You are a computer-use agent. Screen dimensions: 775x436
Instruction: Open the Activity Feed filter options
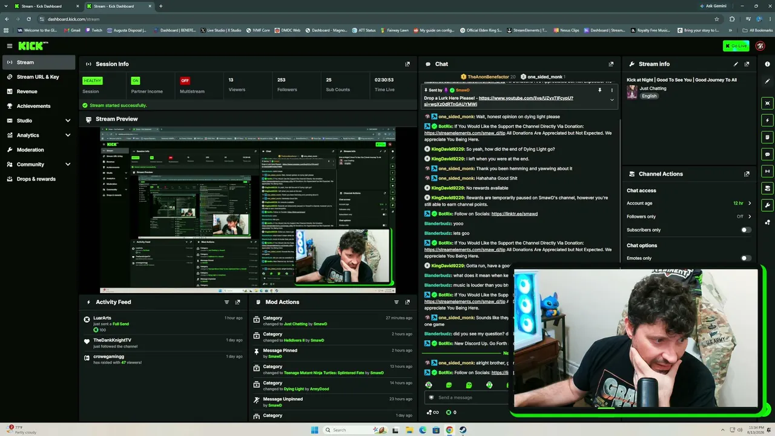227,302
